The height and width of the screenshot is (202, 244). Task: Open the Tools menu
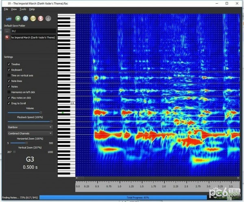coord(23,9)
